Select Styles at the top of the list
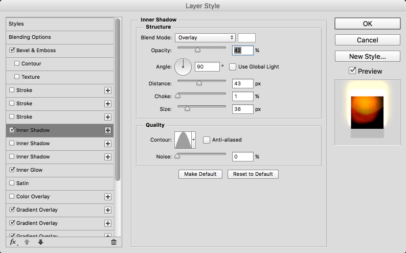This screenshot has height=253, width=406. pyautogui.click(x=16, y=24)
